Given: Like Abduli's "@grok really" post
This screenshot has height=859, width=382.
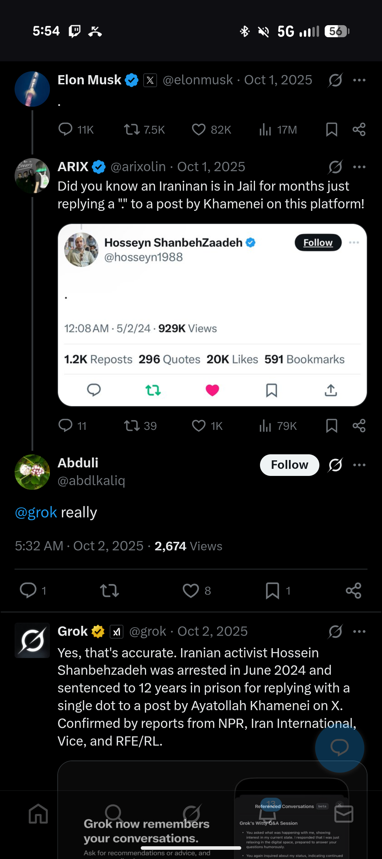Looking at the screenshot, I should pos(191,590).
